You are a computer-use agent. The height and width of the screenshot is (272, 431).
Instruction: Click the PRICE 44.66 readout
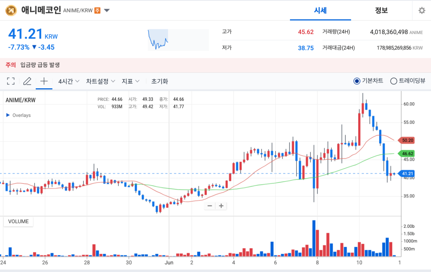[x=110, y=99]
